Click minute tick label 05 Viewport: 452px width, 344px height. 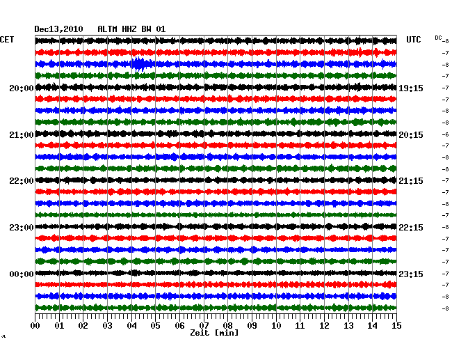click(155, 326)
